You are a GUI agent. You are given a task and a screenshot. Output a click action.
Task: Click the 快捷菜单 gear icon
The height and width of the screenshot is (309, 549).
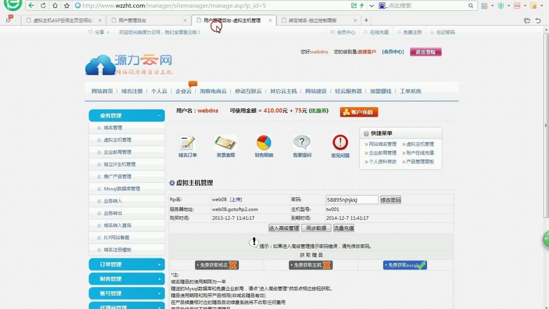point(365,133)
